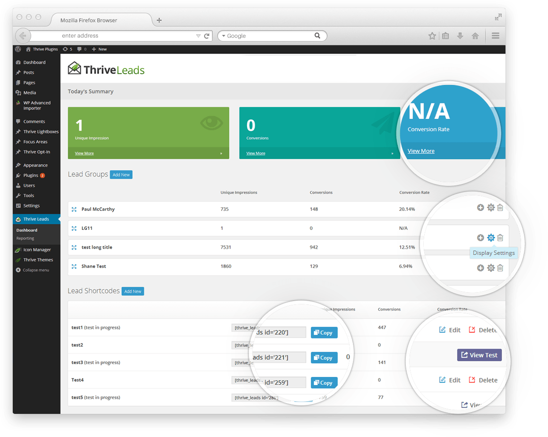Image resolution: width=548 pixels, height=437 pixels.
Task: Click trash icon beside highlighted gear
Action: (500, 238)
